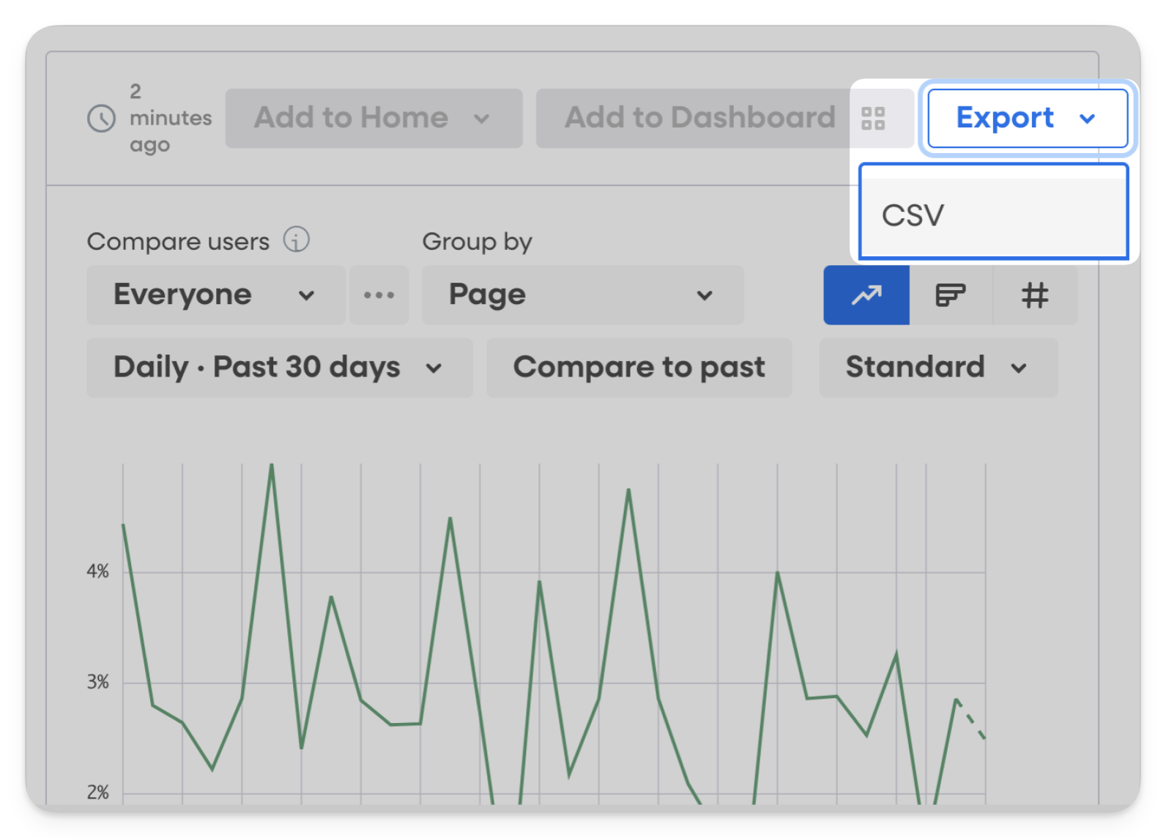Click the Add to Dashboard button
Image resolution: width=1166 pixels, height=838 pixels.
tap(699, 119)
